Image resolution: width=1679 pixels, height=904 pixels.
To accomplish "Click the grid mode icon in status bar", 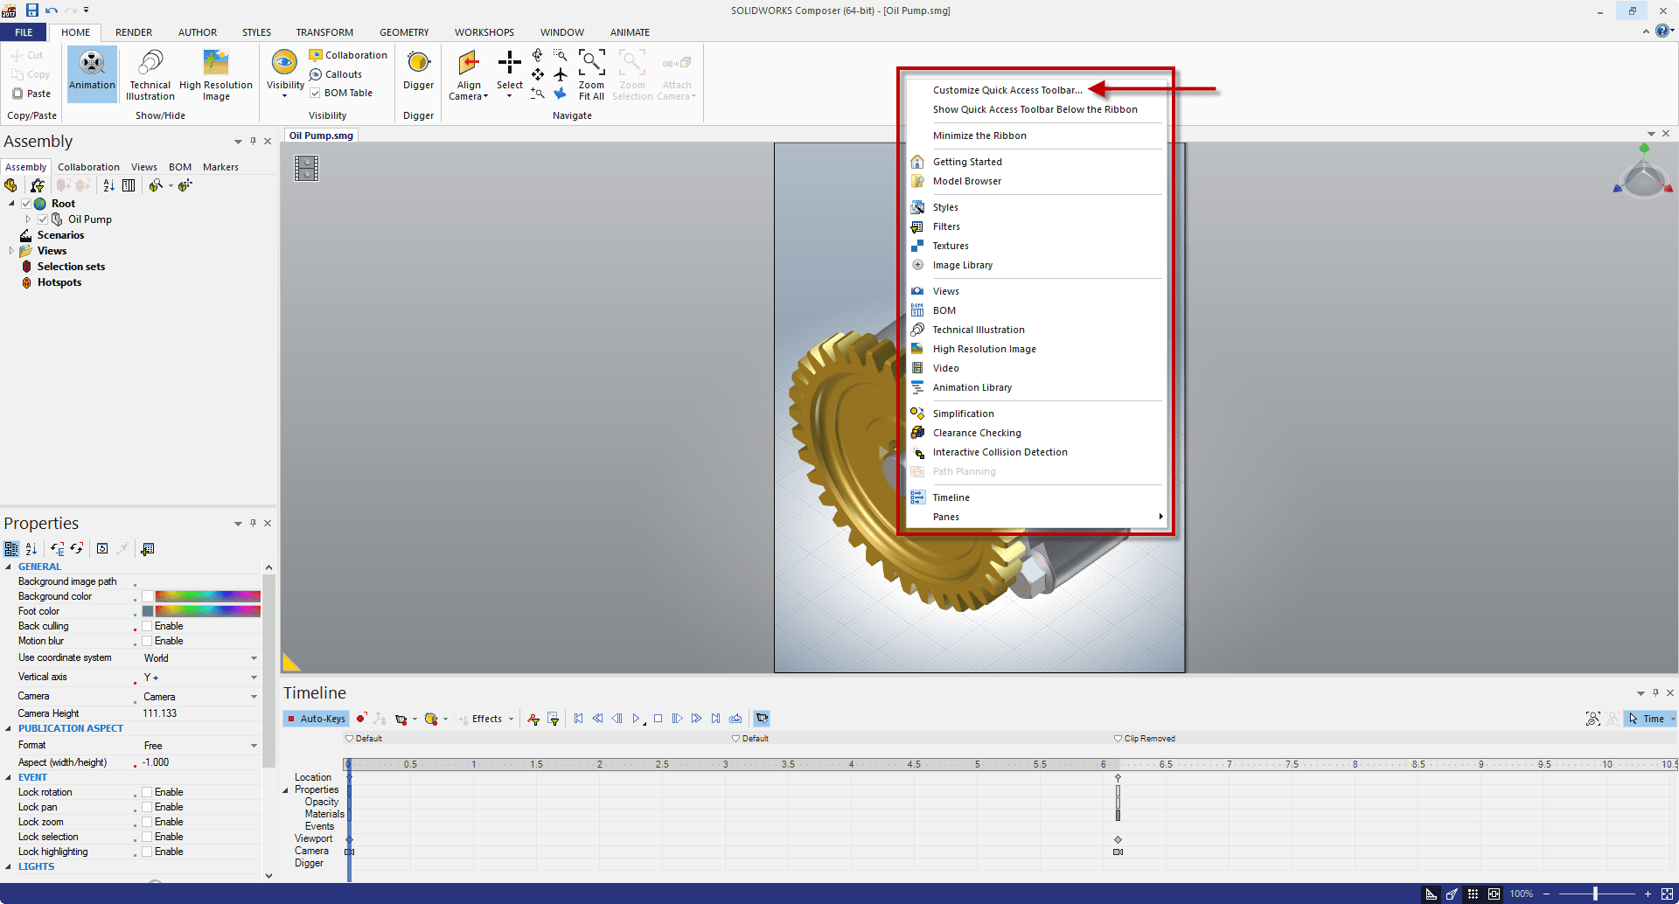I will point(1473,894).
